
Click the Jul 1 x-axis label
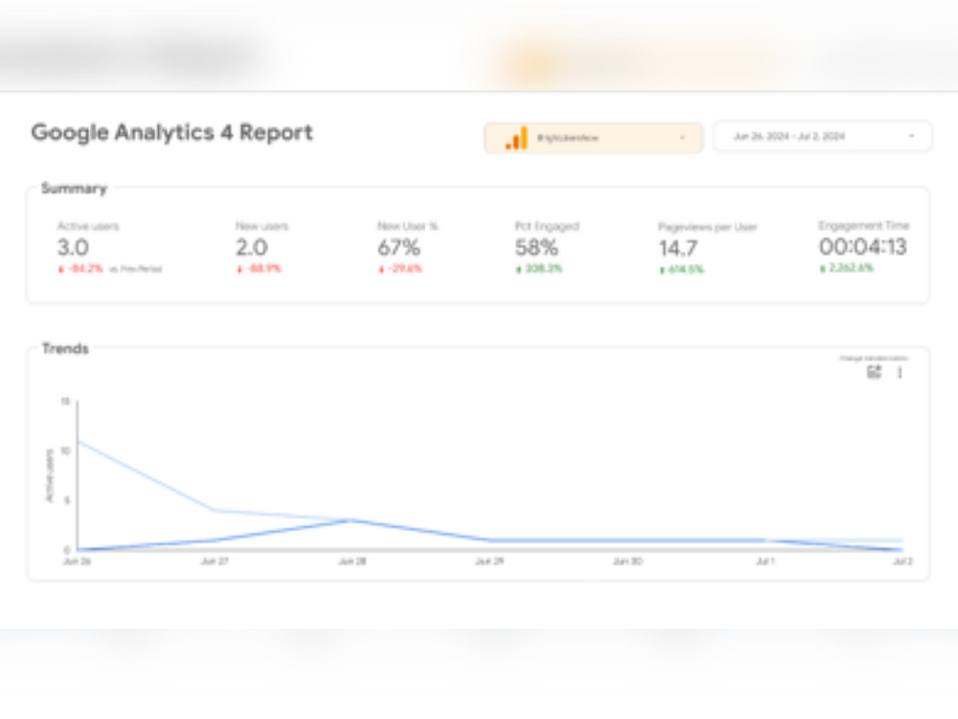click(x=765, y=561)
